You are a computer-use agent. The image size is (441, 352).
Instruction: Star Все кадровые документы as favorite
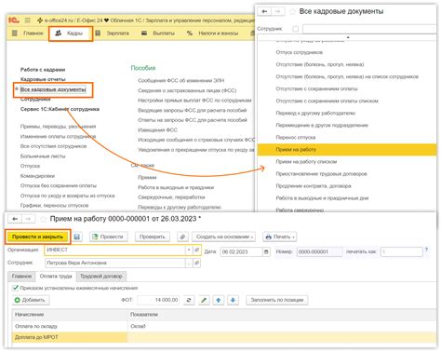[292, 11]
